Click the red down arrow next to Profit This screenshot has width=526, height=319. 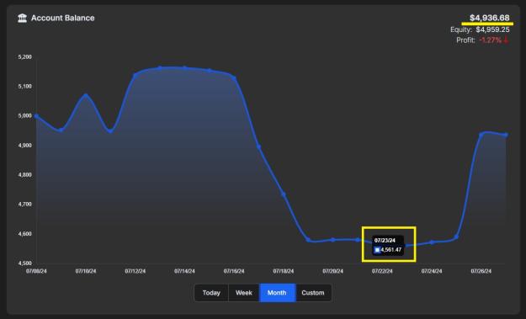(506, 40)
